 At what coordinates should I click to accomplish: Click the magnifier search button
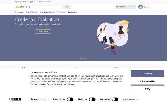67,7
